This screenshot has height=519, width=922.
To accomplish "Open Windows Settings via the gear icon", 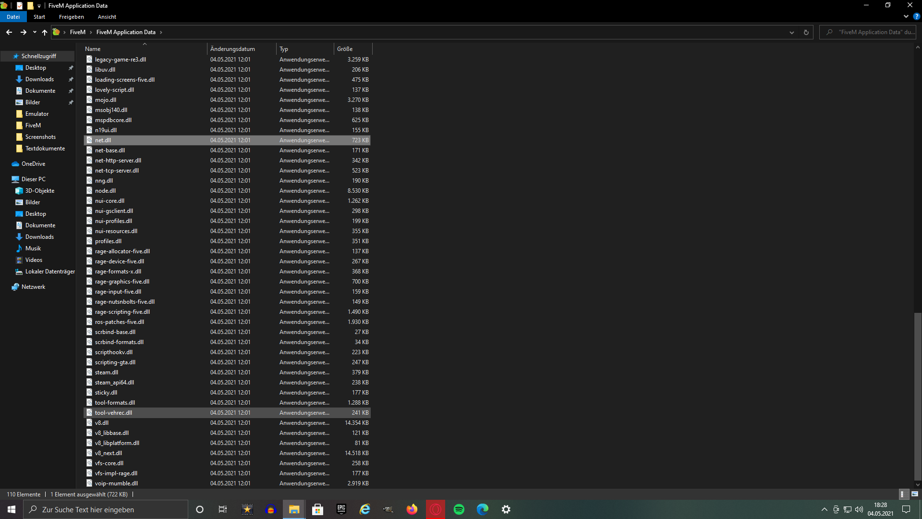I will pos(506,509).
